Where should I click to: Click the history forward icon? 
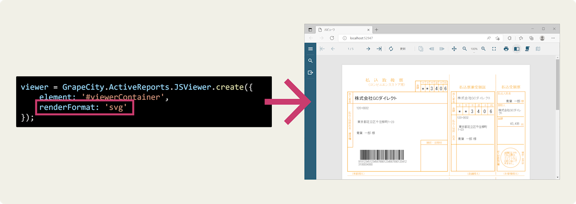[x=442, y=49]
